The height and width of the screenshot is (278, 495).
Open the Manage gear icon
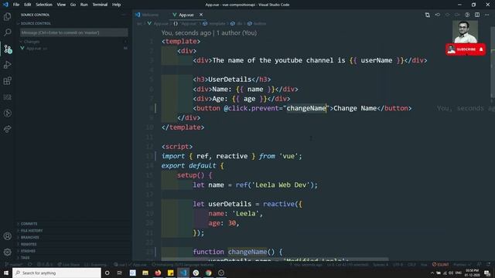(7, 252)
